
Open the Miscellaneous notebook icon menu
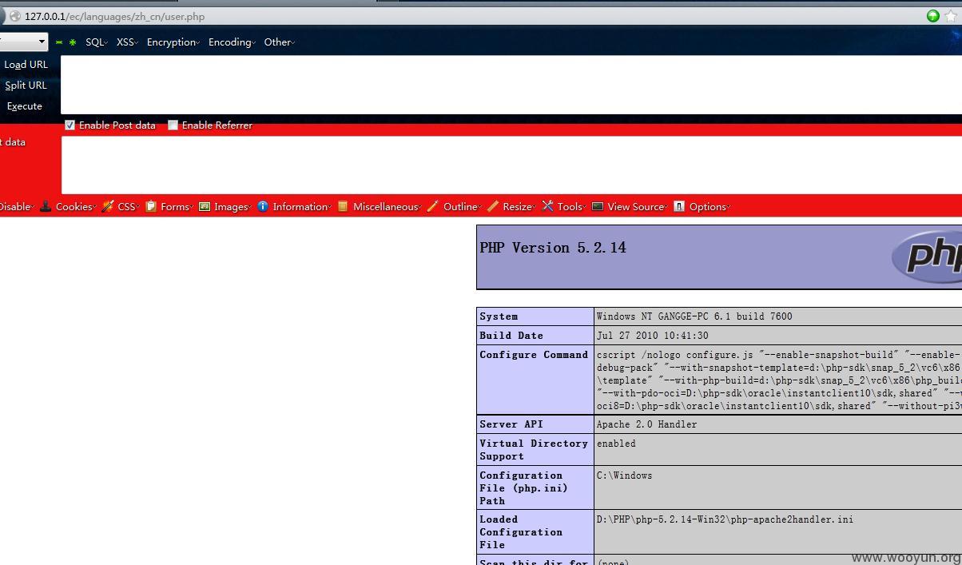pyautogui.click(x=343, y=206)
